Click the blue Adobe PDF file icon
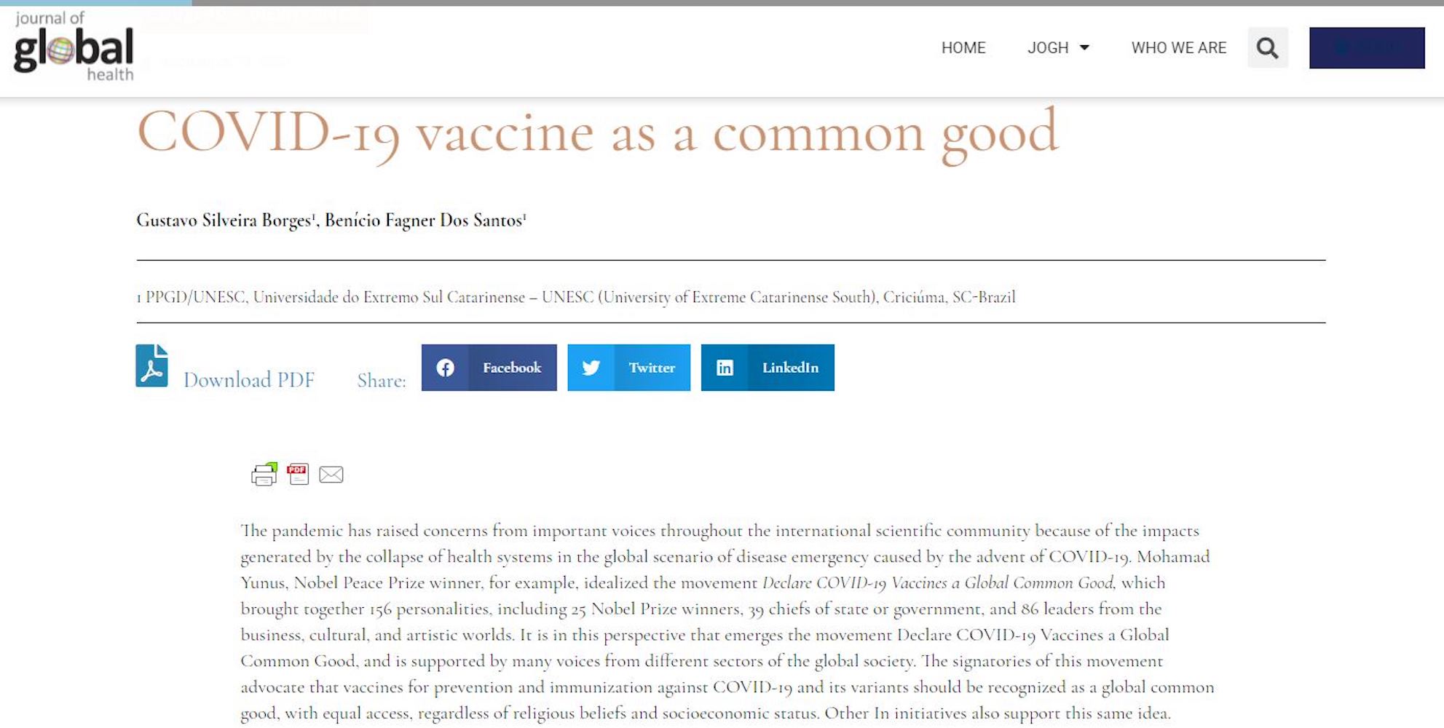Screen dimensions: 1444x728 pyautogui.click(x=151, y=365)
